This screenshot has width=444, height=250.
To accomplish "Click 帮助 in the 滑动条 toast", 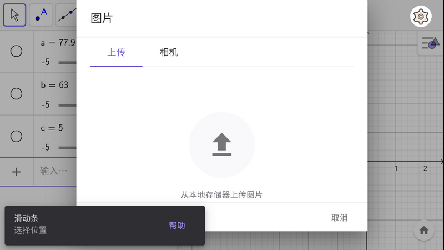I will [177, 226].
